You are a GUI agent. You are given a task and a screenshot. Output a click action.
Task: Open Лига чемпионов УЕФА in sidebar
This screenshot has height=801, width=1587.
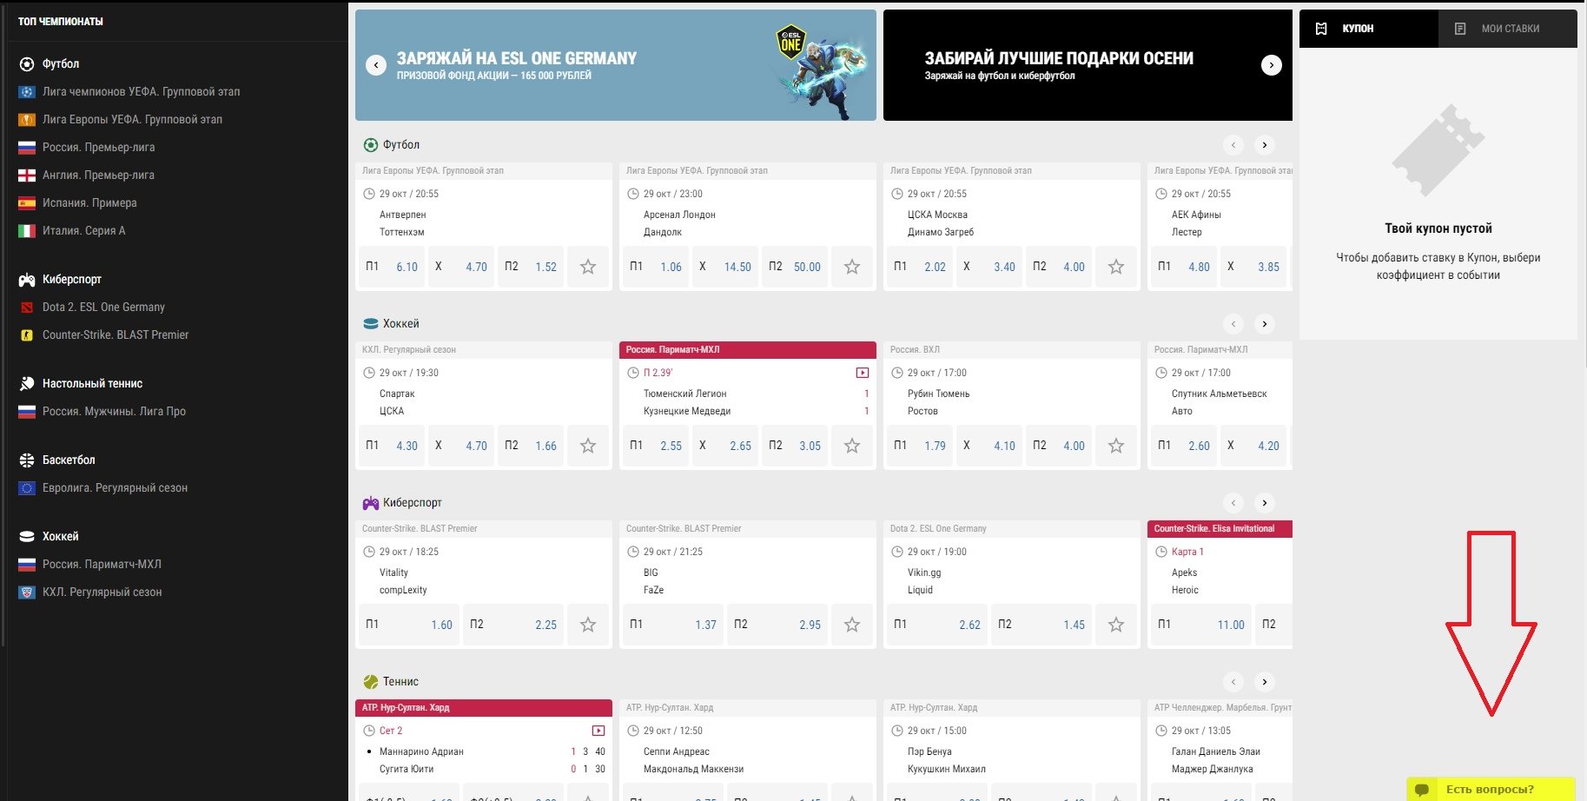[x=141, y=91]
